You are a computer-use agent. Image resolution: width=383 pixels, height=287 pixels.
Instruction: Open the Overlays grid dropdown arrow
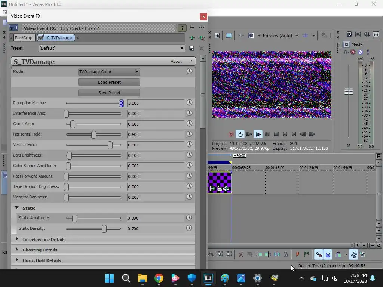[313, 36]
